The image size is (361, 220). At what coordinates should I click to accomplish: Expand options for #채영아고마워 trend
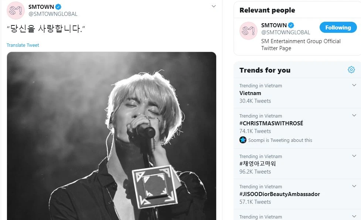click(x=354, y=156)
